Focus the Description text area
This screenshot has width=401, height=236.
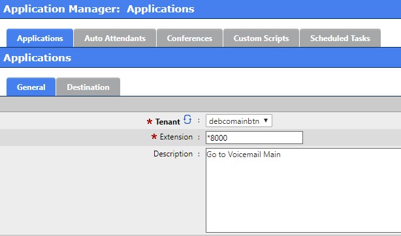[303, 190]
